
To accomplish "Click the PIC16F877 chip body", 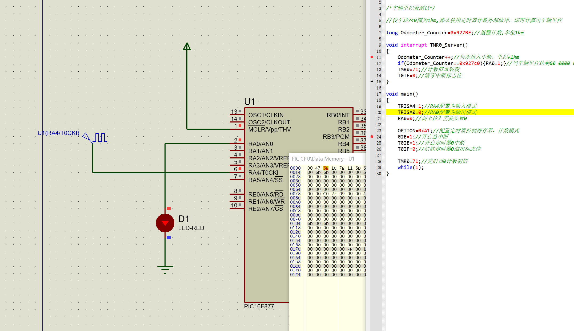I will click(267, 253).
